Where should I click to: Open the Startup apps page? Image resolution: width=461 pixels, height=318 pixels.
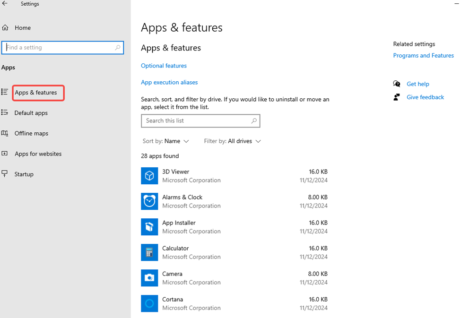click(24, 174)
